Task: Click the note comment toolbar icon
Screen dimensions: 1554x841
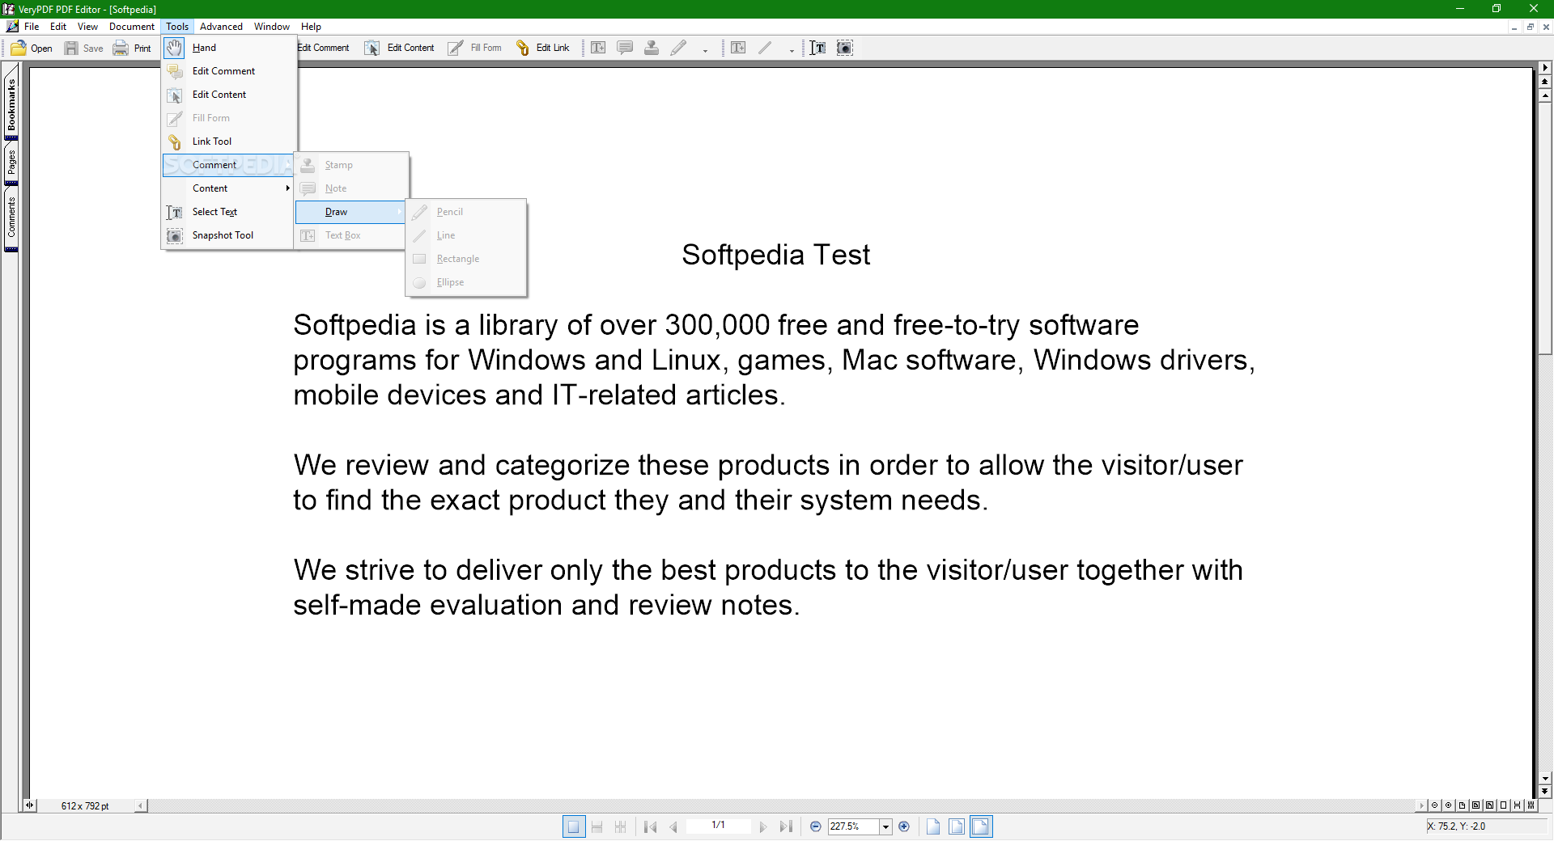Action: click(625, 49)
